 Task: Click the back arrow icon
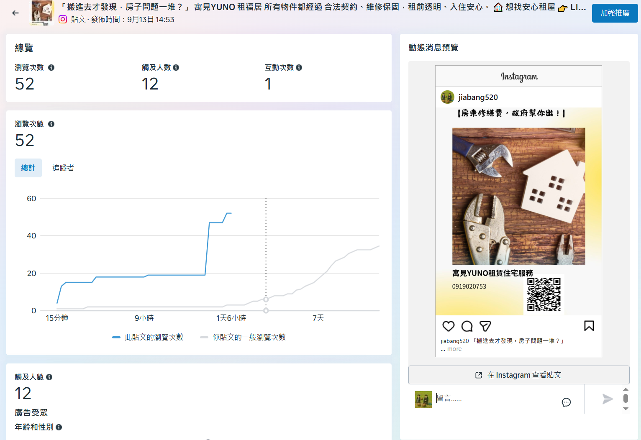(x=15, y=13)
